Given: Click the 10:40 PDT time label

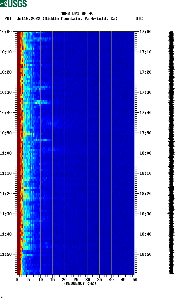Looking at the screenshot, I should pyautogui.click(x=6, y=112).
